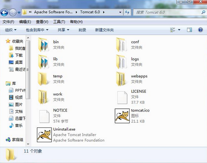
Task: Click the 库 libraries icon
Action: 8,84
